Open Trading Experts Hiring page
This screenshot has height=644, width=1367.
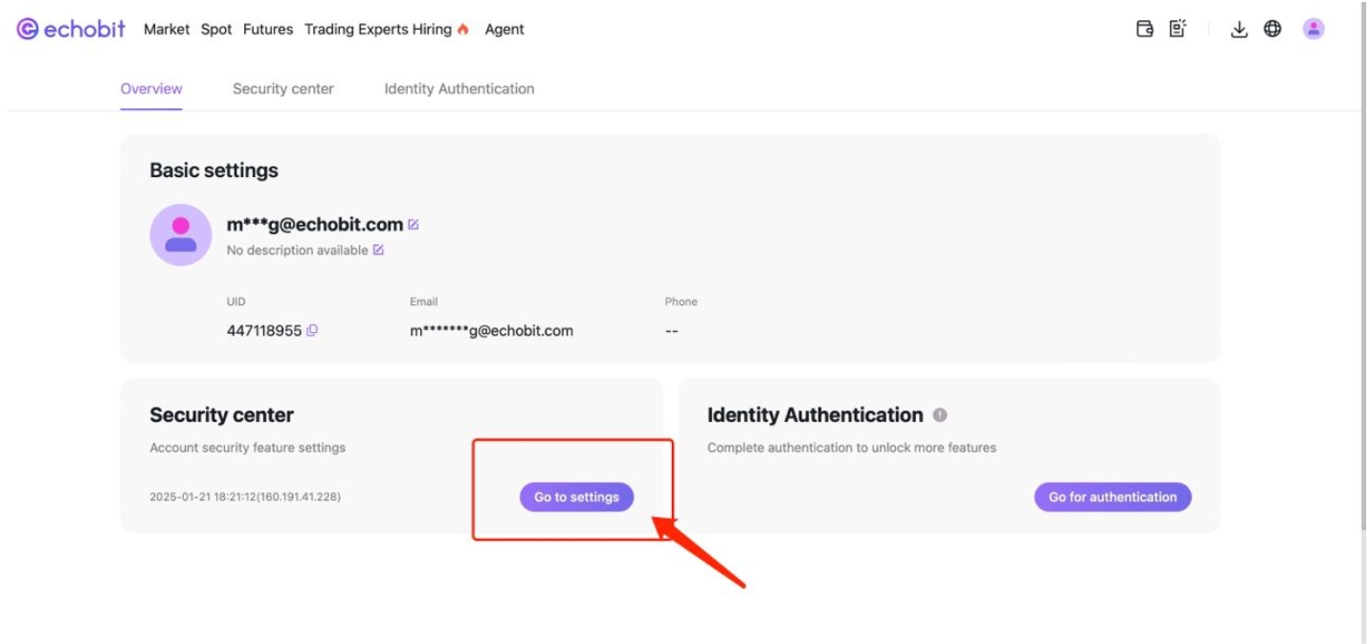point(378,29)
